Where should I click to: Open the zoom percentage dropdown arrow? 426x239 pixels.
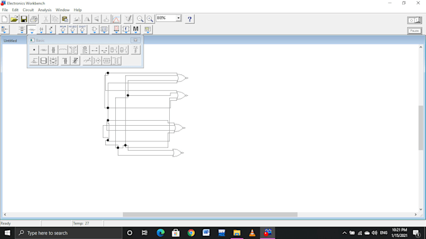tap(179, 18)
